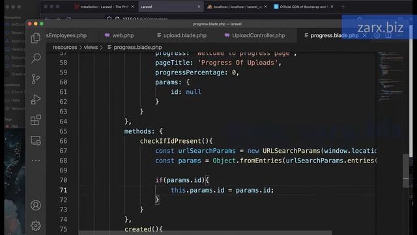Screen dimensions: 417x235
Task: Click the null value on line 61
Action: pos(194,92)
